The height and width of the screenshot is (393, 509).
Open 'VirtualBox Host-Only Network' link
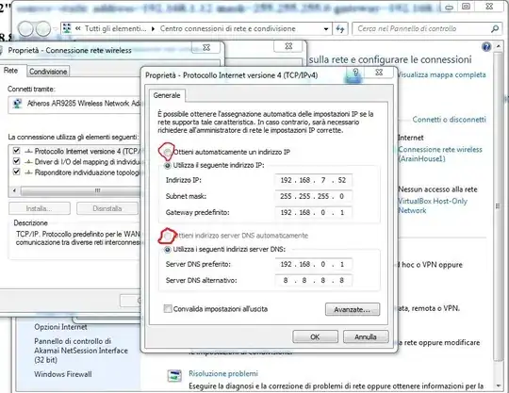point(433,205)
